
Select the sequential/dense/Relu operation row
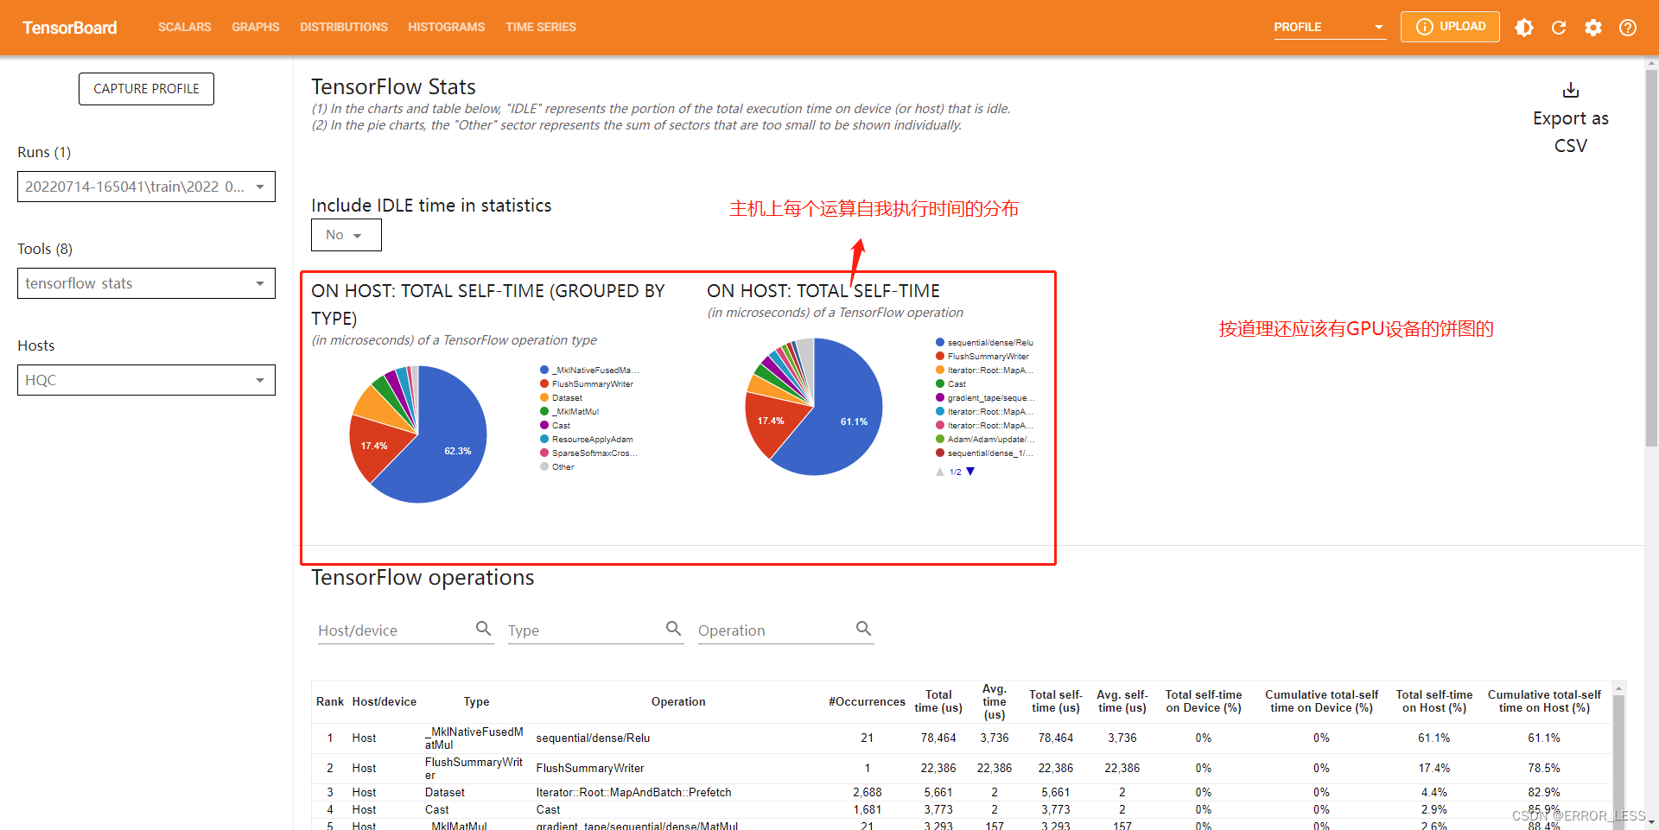[961, 738]
